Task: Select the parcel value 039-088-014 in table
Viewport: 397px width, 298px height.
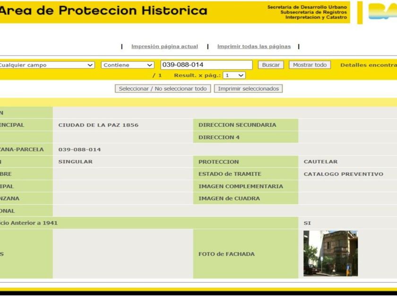Action: [x=79, y=149]
